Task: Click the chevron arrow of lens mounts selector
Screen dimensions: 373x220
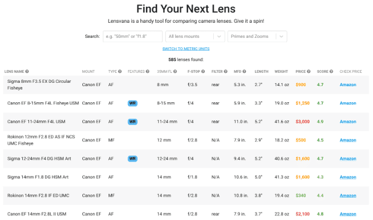Action: (x=219, y=37)
